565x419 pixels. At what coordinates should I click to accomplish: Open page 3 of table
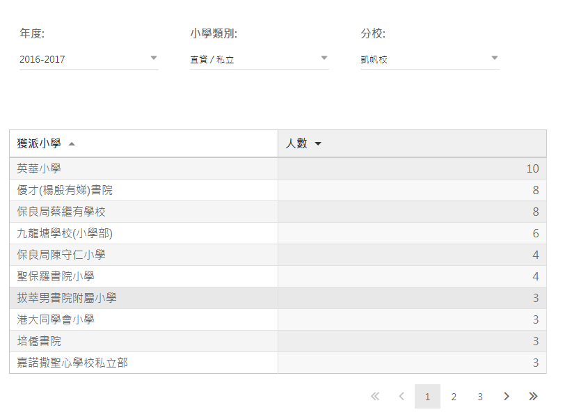(x=480, y=397)
